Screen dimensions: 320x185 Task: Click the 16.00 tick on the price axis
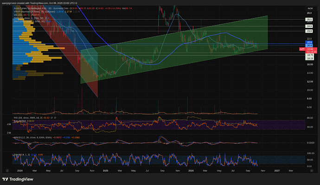pyautogui.click(x=310, y=64)
